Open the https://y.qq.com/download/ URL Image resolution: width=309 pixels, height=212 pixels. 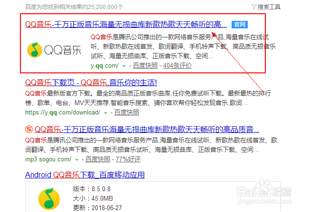(63, 113)
